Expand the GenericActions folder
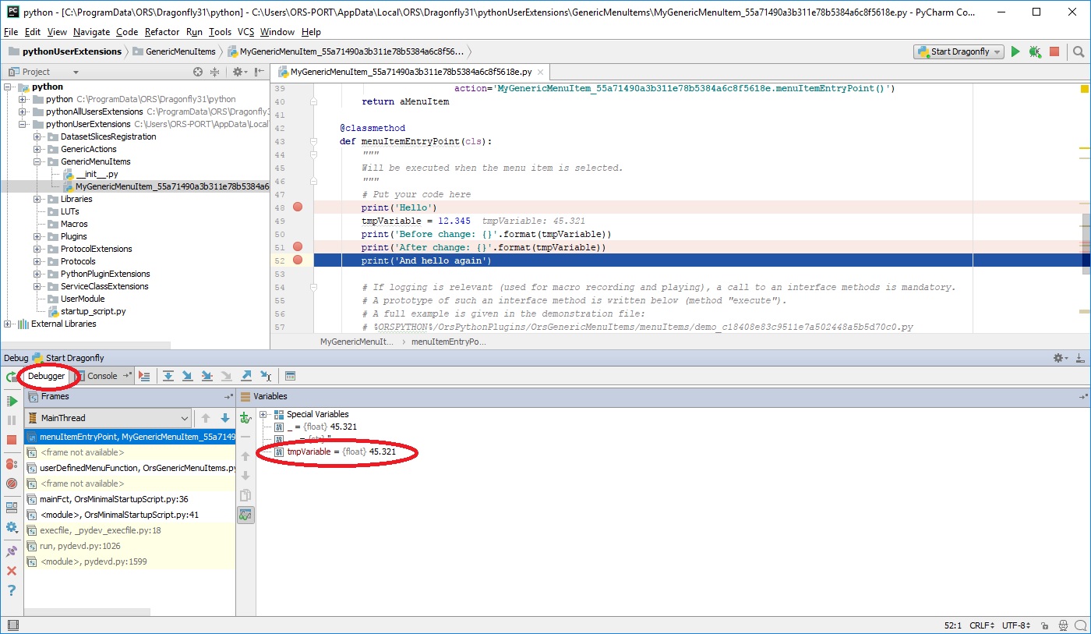 pyautogui.click(x=38, y=148)
